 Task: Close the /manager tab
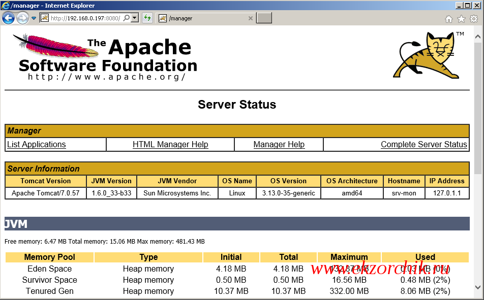pyautogui.click(x=250, y=18)
